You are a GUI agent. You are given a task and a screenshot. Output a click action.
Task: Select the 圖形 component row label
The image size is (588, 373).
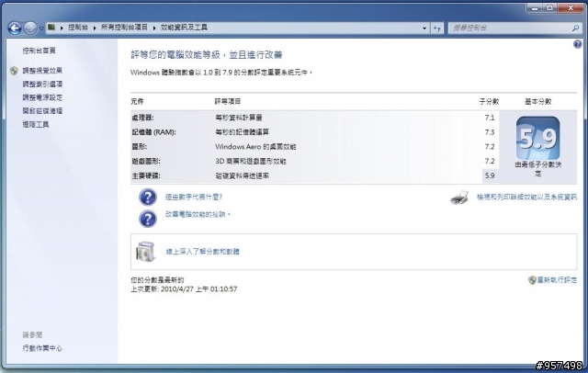point(139,147)
